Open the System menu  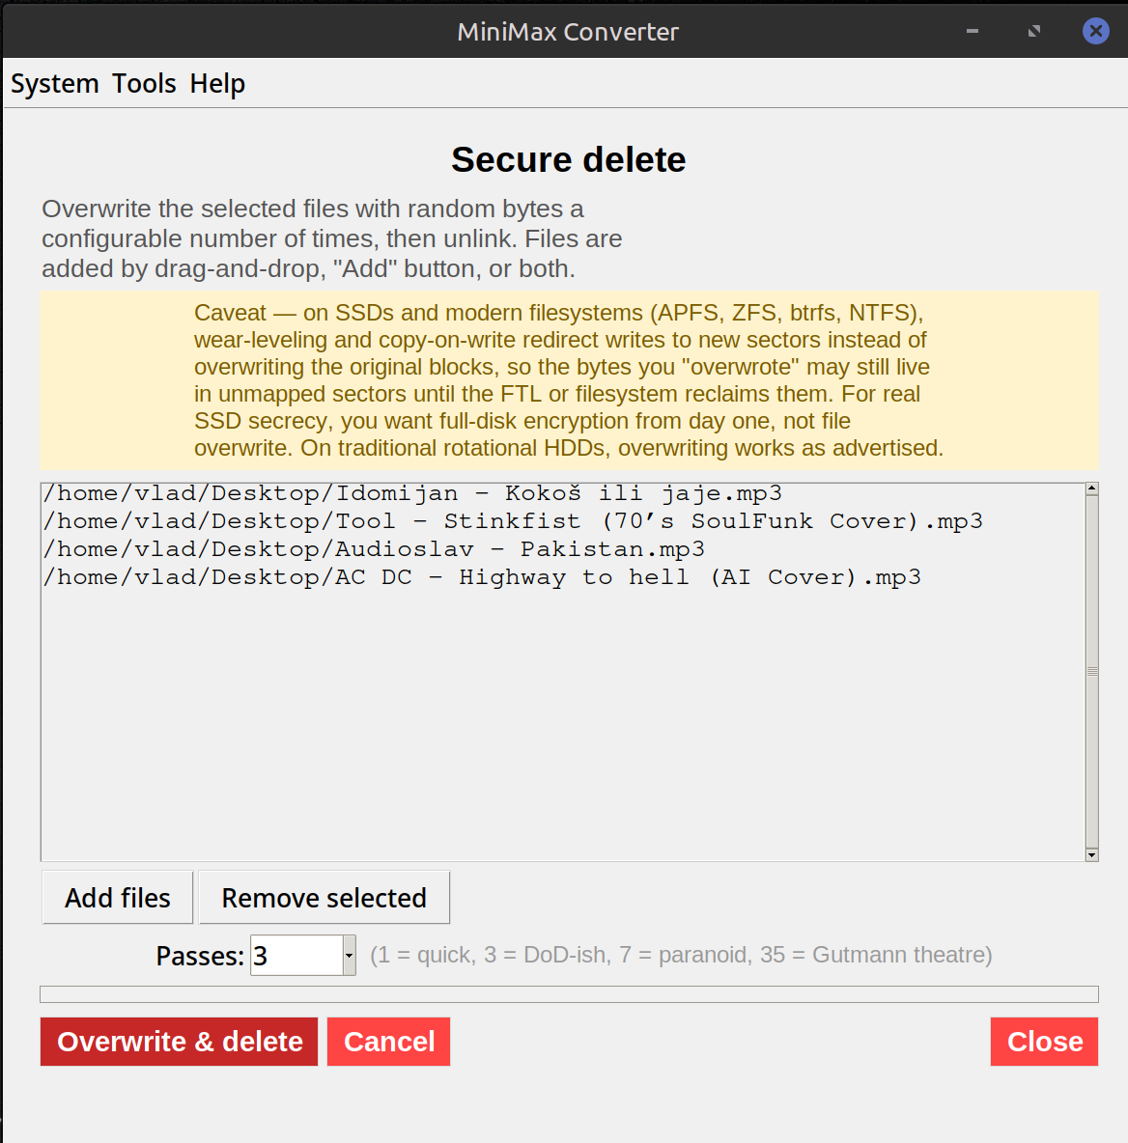coord(55,83)
